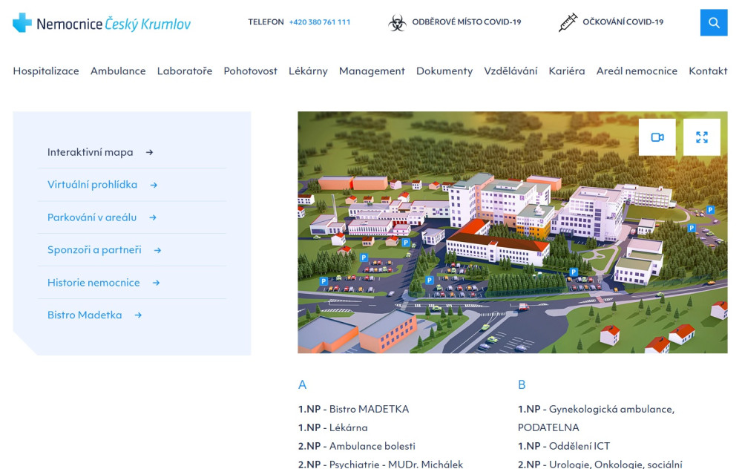The width and height of the screenshot is (742, 469).
Task: Open the Vzdělávání menu
Action: coord(510,71)
